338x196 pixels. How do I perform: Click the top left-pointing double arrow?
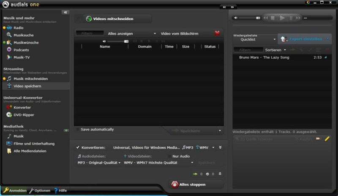224,7
